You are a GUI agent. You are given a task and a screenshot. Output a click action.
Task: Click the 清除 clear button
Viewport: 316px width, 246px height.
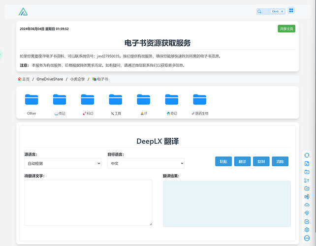(x=280, y=161)
